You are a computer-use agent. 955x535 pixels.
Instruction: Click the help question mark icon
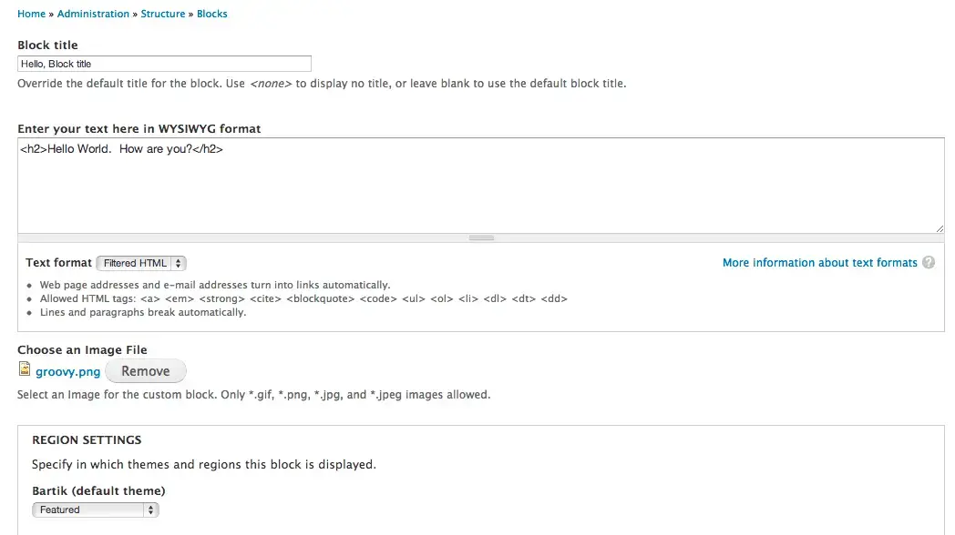[x=929, y=263]
